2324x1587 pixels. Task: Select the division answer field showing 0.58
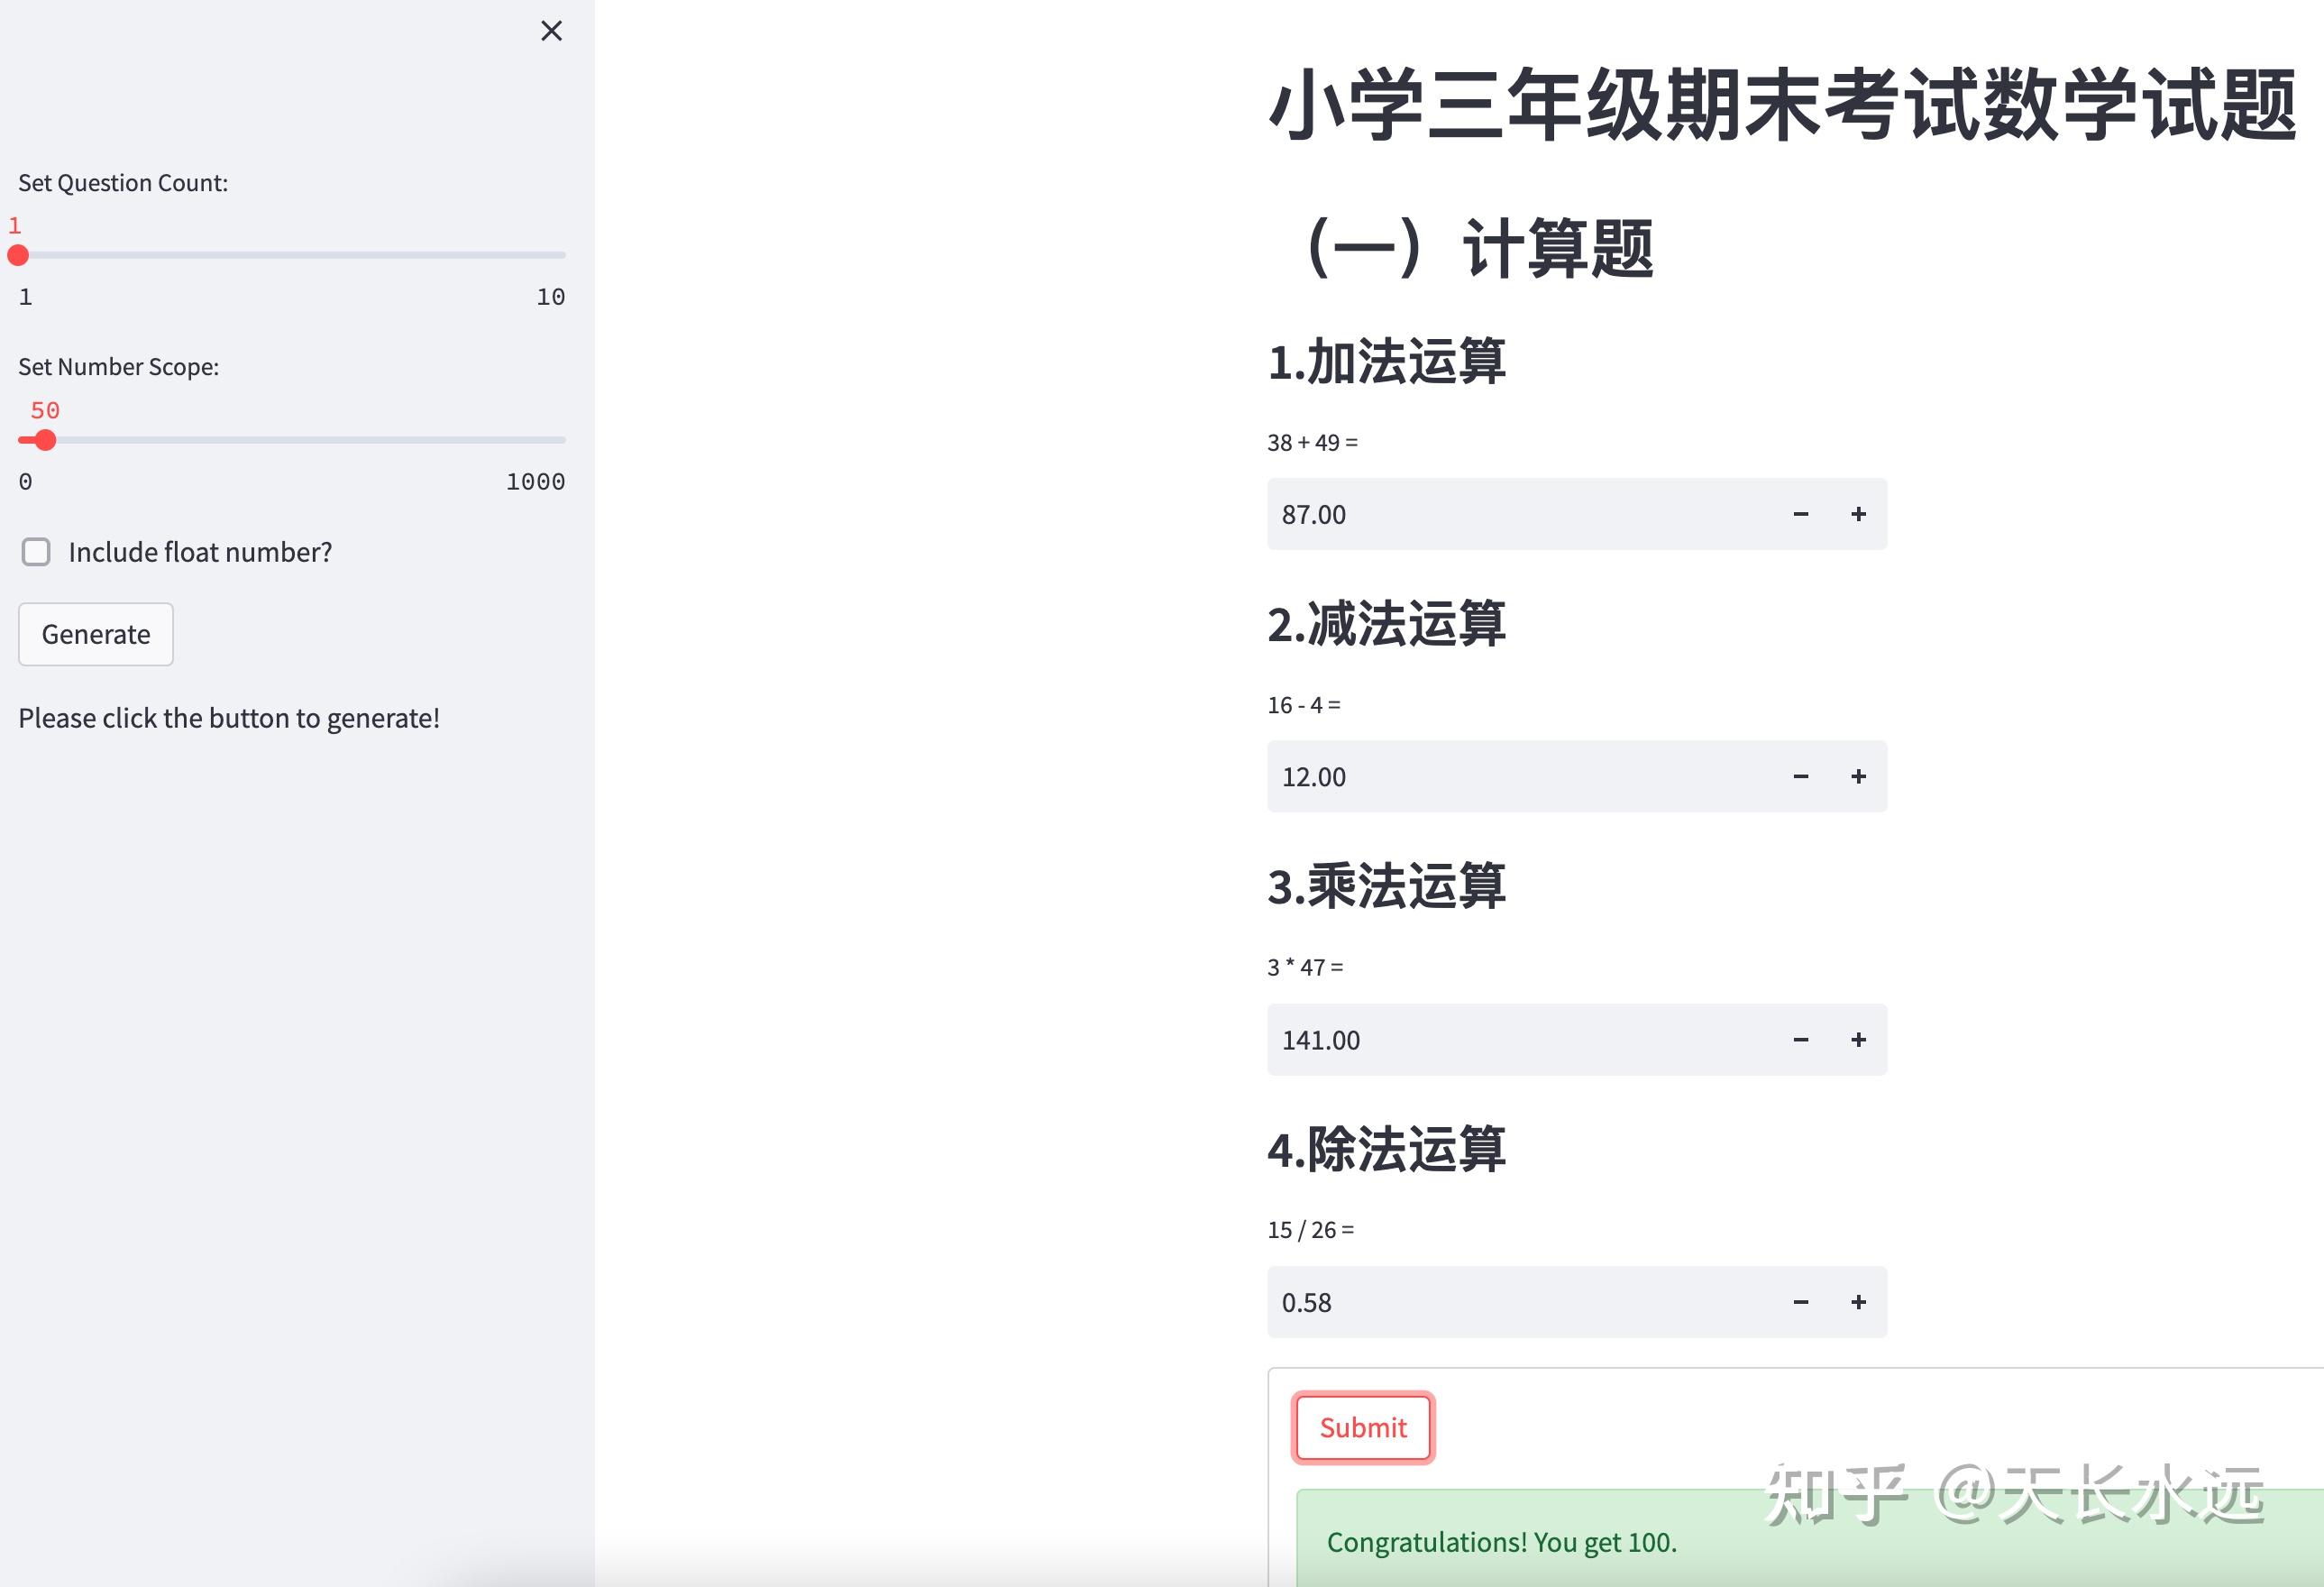tap(1500, 1301)
